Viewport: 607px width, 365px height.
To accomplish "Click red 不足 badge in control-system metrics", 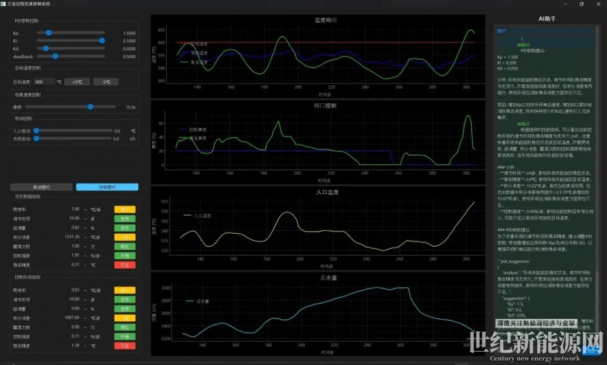I will tap(124, 346).
